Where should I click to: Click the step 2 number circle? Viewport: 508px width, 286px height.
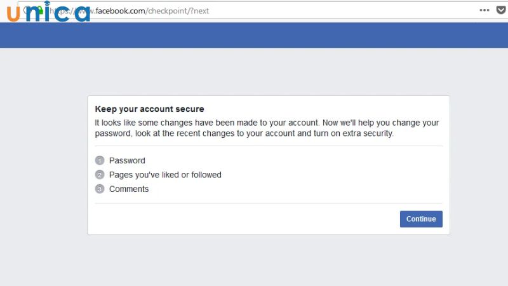(x=100, y=175)
